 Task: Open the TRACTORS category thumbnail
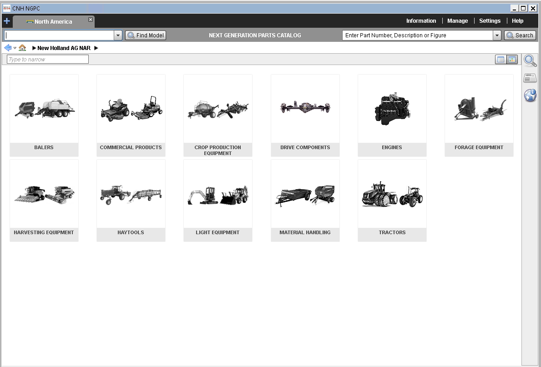(x=392, y=196)
